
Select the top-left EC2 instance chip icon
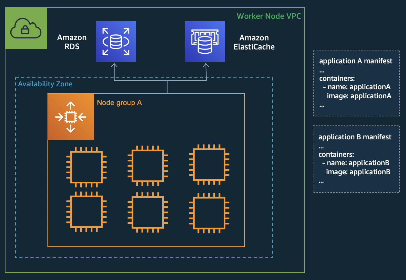(86, 167)
